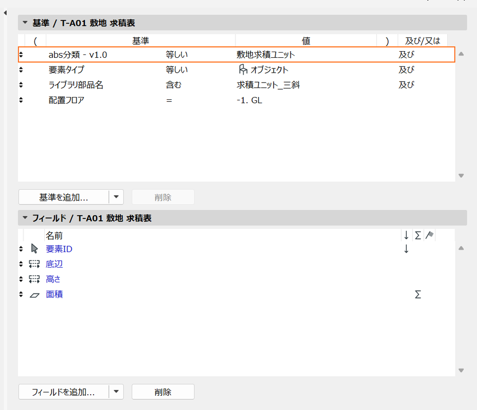Viewport: 477px width, 410px height.
Task: Click the 等しい operator of 要素タイプ row
Action: pyautogui.click(x=177, y=70)
